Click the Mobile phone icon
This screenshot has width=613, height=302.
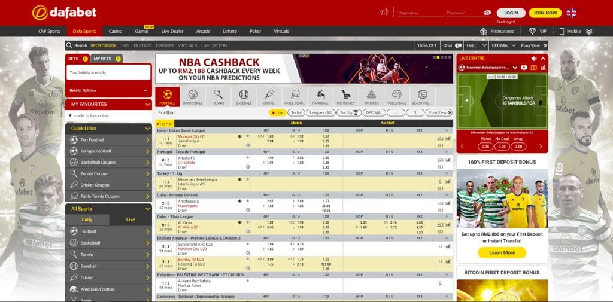click(562, 32)
